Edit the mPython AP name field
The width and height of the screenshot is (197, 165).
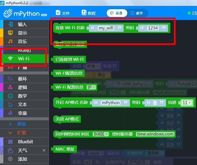pos(111,103)
